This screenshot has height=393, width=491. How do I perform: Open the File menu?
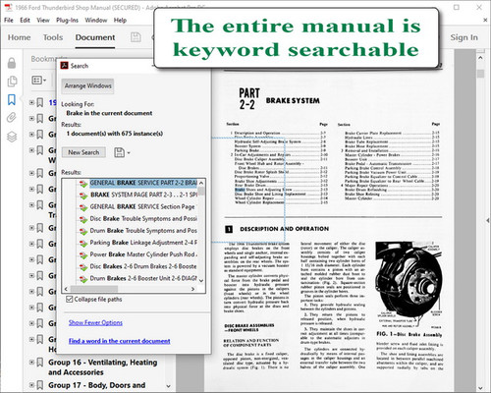[9, 21]
